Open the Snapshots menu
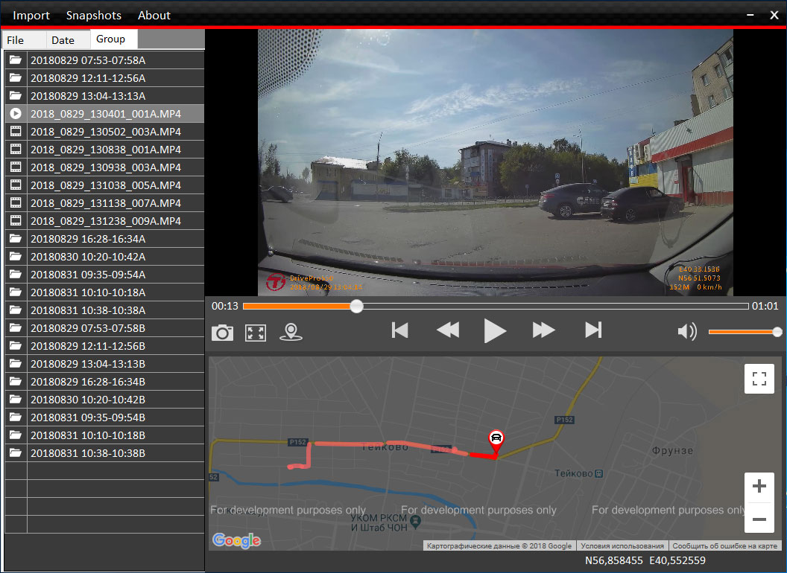 [x=94, y=16]
